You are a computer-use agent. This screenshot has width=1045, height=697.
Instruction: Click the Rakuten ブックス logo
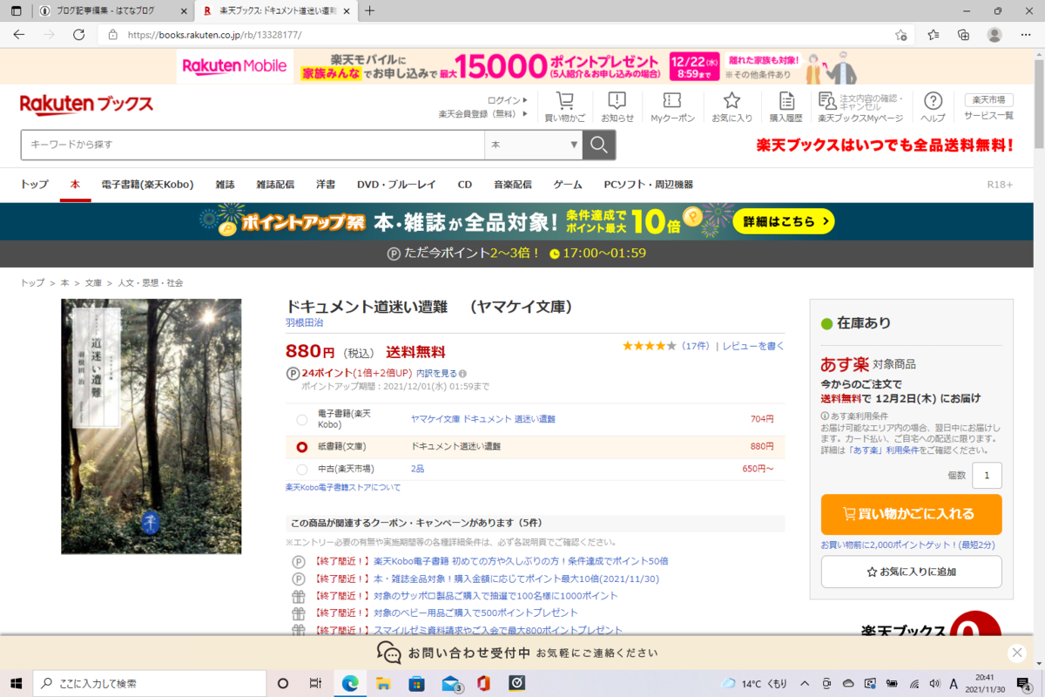pyautogui.click(x=86, y=105)
